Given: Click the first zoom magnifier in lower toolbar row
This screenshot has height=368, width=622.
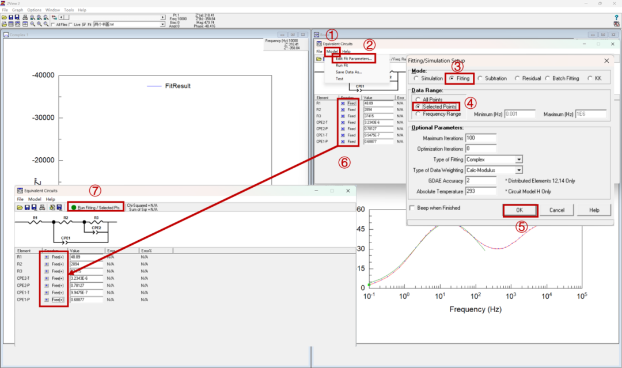Looking at the screenshot, I should tap(32, 24).
